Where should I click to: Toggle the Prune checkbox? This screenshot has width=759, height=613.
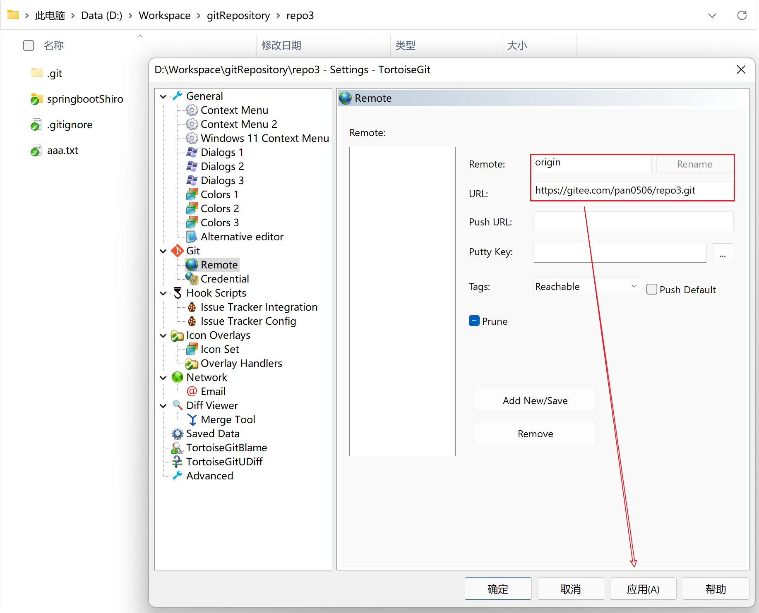click(x=474, y=321)
